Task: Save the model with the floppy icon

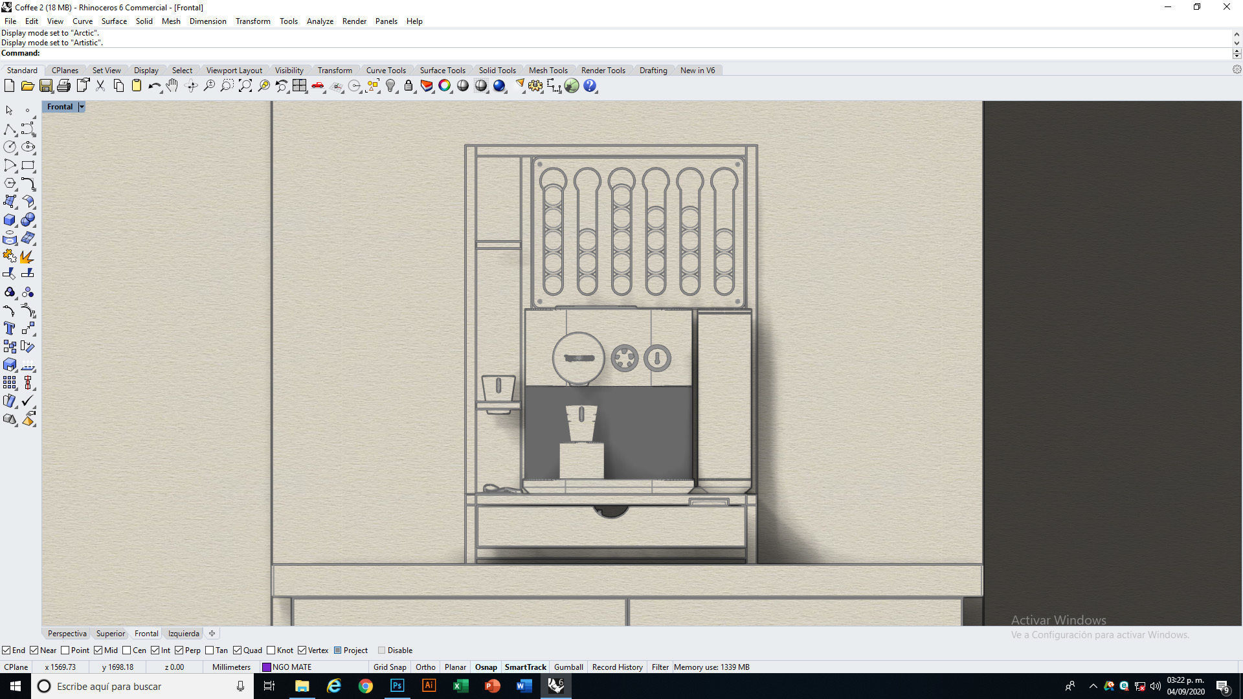Action: [45, 85]
